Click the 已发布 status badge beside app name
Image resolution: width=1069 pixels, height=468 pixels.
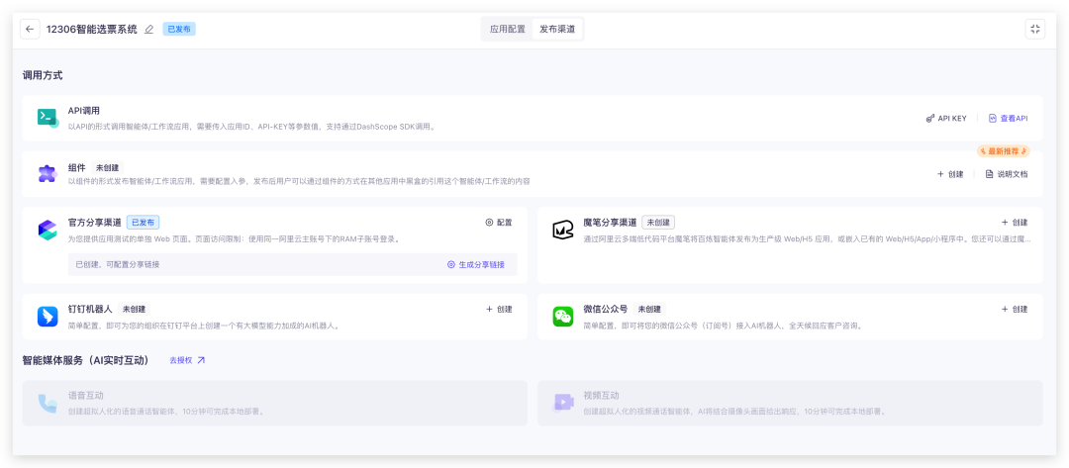point(178,30)
